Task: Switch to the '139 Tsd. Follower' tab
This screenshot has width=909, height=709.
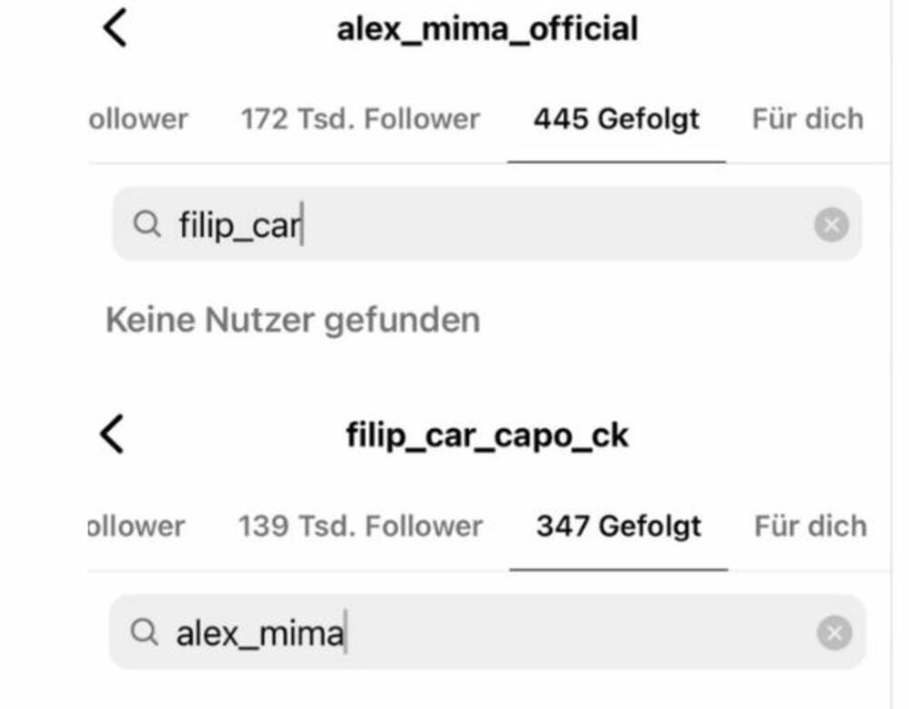Action: (x=360, y=526)
